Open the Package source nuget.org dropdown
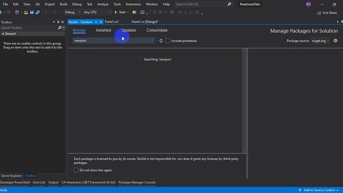 320,41
